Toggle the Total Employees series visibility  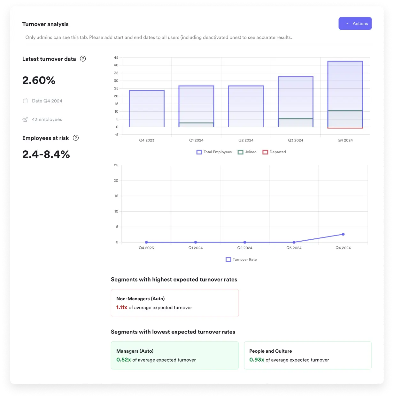[199, 152]
